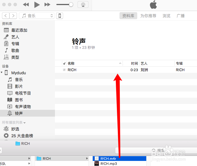Click the iPhone device button in toolbar

point(60,16)
